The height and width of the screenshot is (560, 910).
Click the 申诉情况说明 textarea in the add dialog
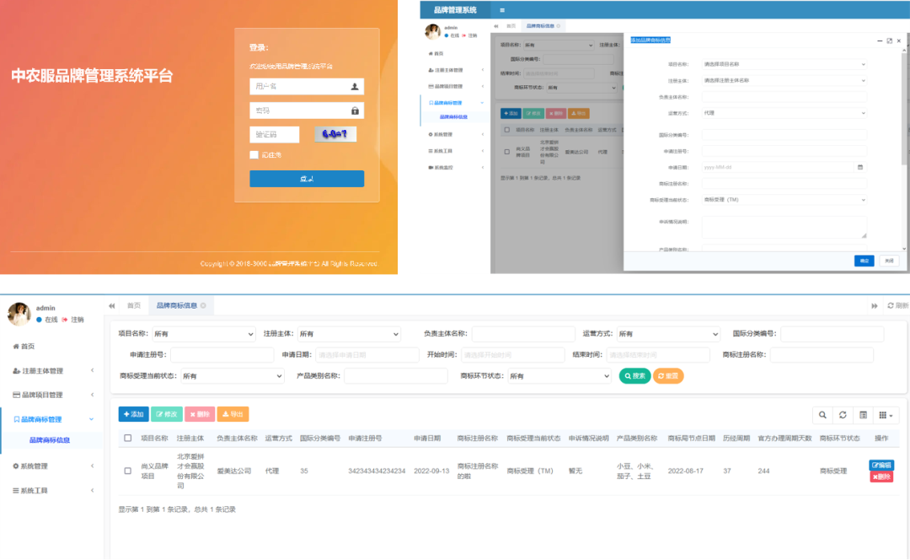point(784,227)
